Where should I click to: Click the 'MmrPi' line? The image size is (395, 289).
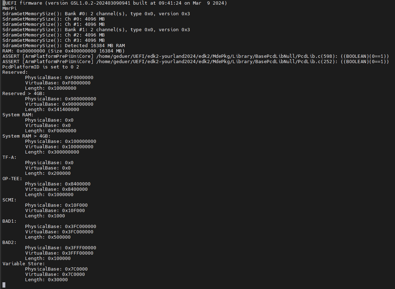pos(10,8)
